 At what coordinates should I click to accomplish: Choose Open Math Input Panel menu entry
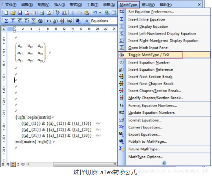pyautogui.click(x=164, y=48)
